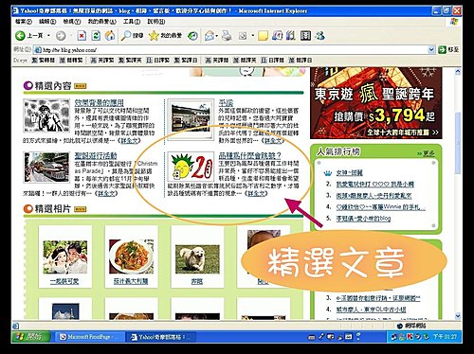This screenshot has height=354, width=474.
Task: Click the Mail envelope icon
Action: pyautogui.click(x=209, y=36)
